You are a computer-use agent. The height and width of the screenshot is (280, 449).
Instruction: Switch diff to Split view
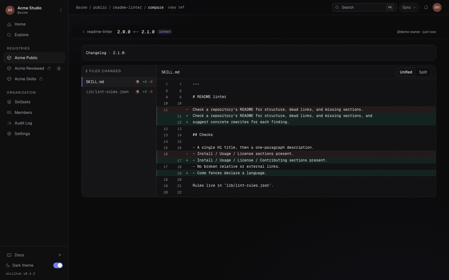tap(423, 72)
